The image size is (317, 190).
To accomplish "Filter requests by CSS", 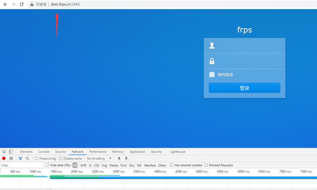I will click(x=97, y=165).
